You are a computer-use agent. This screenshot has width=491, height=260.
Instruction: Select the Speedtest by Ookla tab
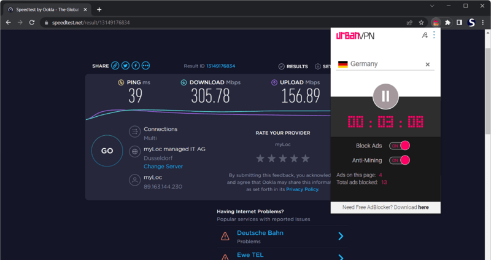(x=47, y=10)
